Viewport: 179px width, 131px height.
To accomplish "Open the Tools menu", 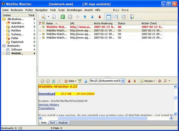I will (x=53, y=10).
